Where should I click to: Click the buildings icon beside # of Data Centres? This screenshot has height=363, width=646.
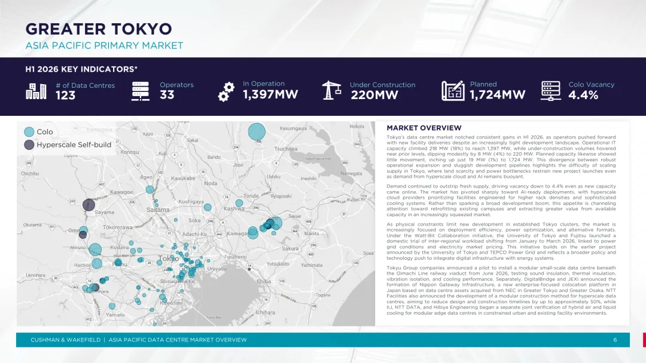click(x=36, y=91)
